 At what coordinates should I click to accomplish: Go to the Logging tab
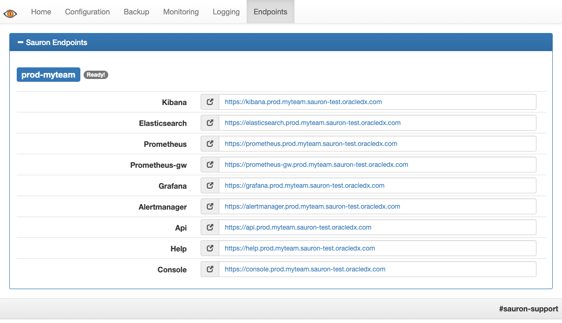226,12
